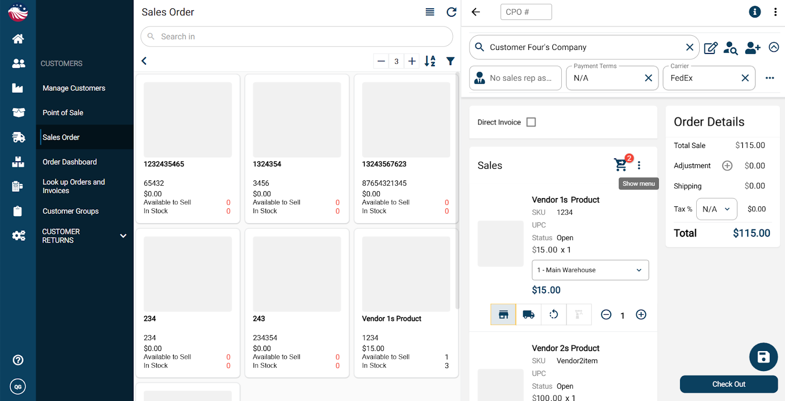Select the delivery truck fulfillment icon
The image size is (785, 401).
[528, 315]
